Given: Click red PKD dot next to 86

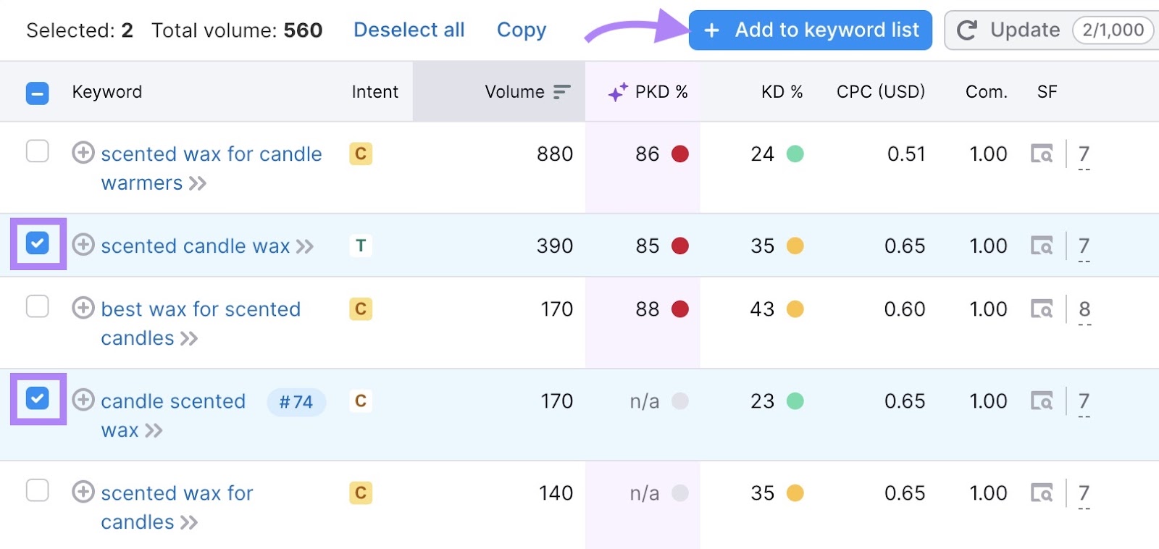Looking at the screenshot, I should pos(680,154).
